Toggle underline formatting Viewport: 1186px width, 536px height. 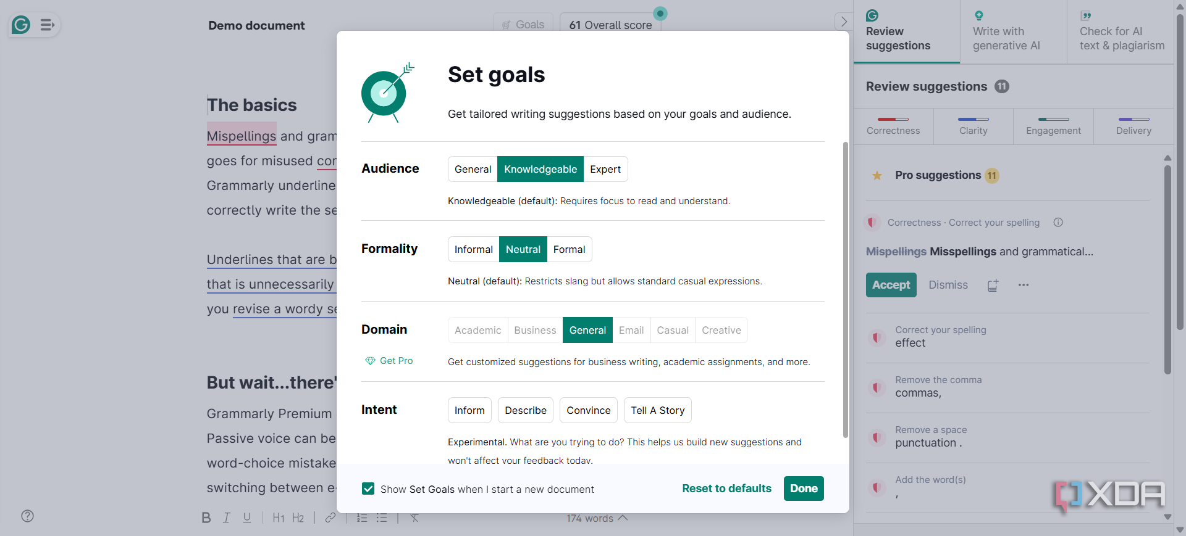(247, 517)
